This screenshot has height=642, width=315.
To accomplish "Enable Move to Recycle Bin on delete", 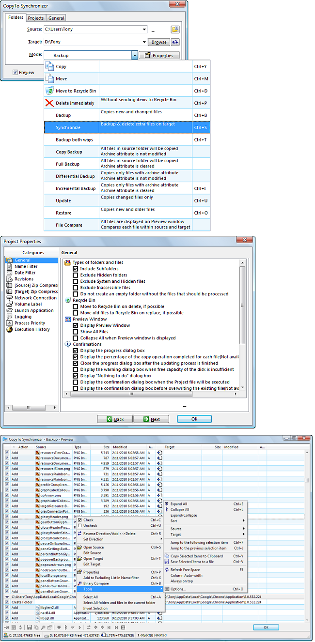I will pyautogui.click(x=75, y=306).
